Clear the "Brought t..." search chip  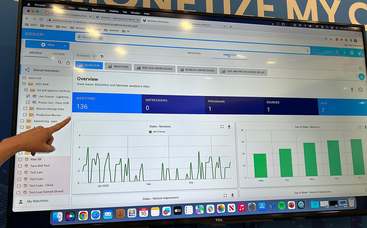100,38
